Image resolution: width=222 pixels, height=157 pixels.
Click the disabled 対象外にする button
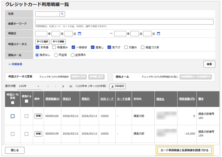[x=78, y=77]
